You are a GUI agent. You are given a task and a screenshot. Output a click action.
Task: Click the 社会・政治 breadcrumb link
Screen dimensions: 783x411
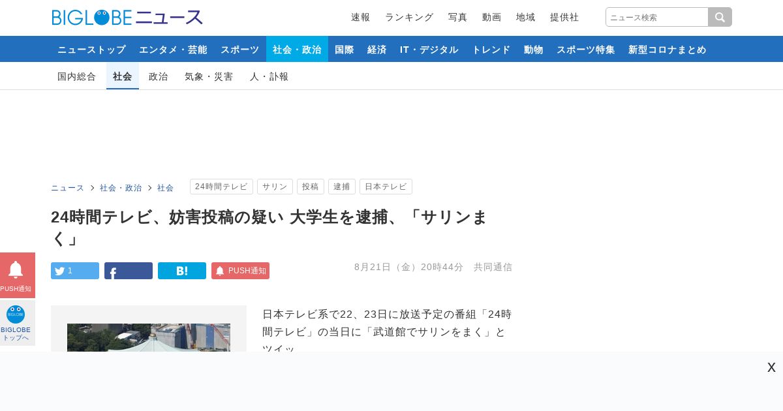[x=121, y=188]
